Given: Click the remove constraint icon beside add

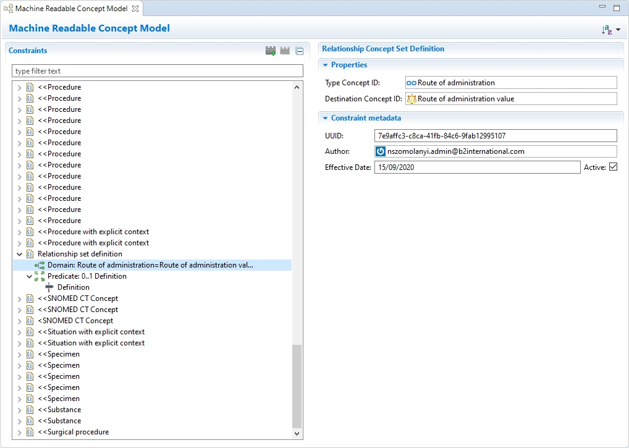Looking at the screenshot, I should click(285, 51).
